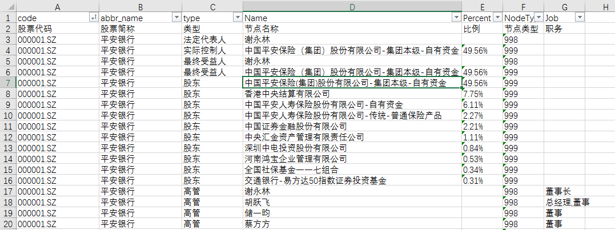615x230 pixels.
Task: Click the select-all corner of the sheet
Action: tap(8, 6)
